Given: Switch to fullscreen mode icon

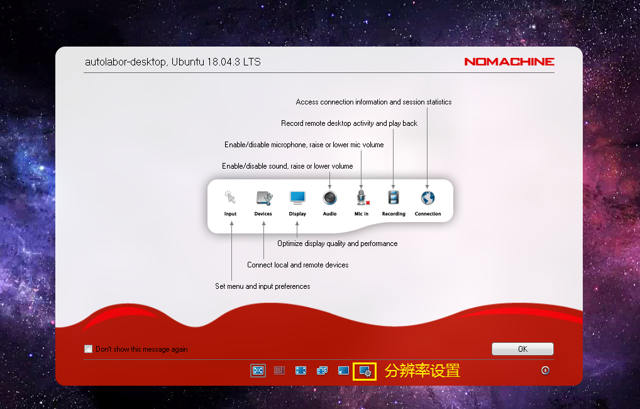Looking at the screenshot, I should click(301, 371).
